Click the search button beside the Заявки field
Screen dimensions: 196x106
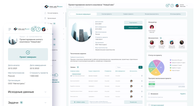[x=140, y=67]
